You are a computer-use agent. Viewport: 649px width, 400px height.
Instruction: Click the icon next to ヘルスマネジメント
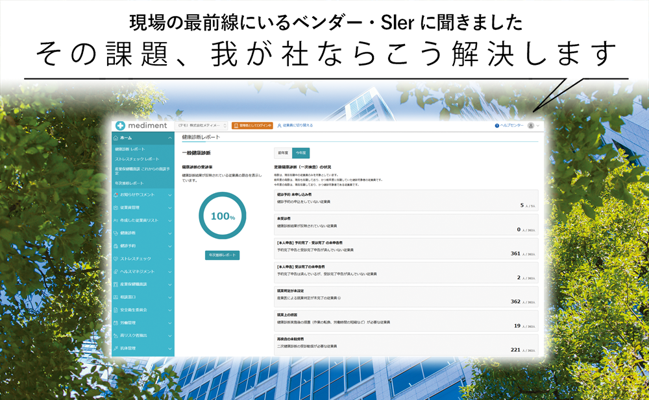tap(116, 272)
